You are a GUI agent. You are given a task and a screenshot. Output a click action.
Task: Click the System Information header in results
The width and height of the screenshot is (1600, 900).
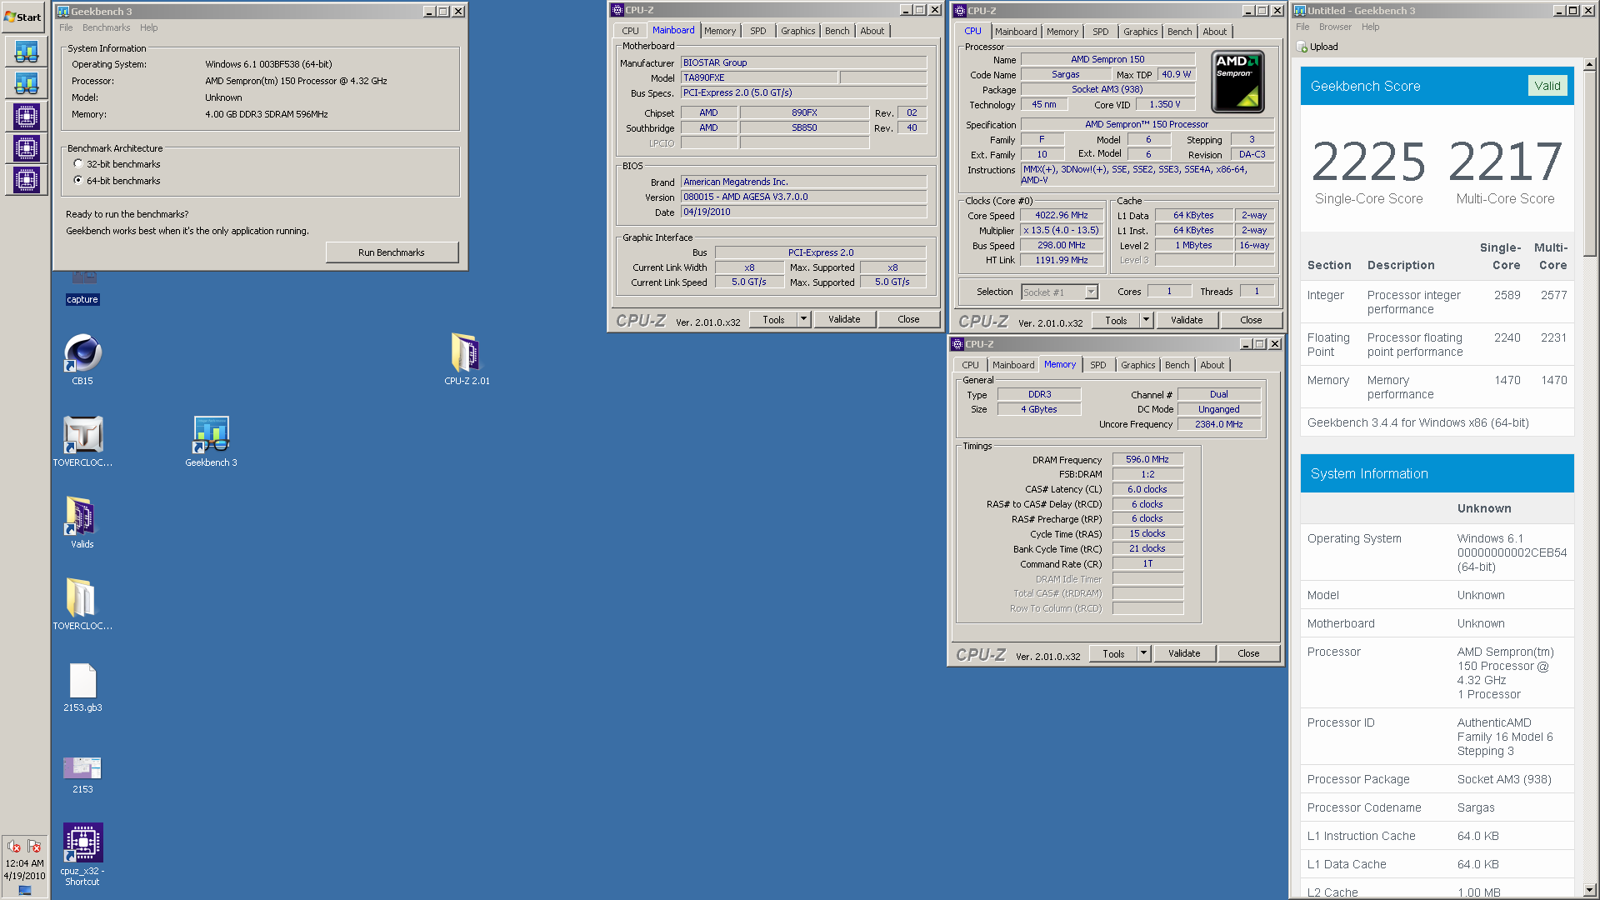[1437, 473]
